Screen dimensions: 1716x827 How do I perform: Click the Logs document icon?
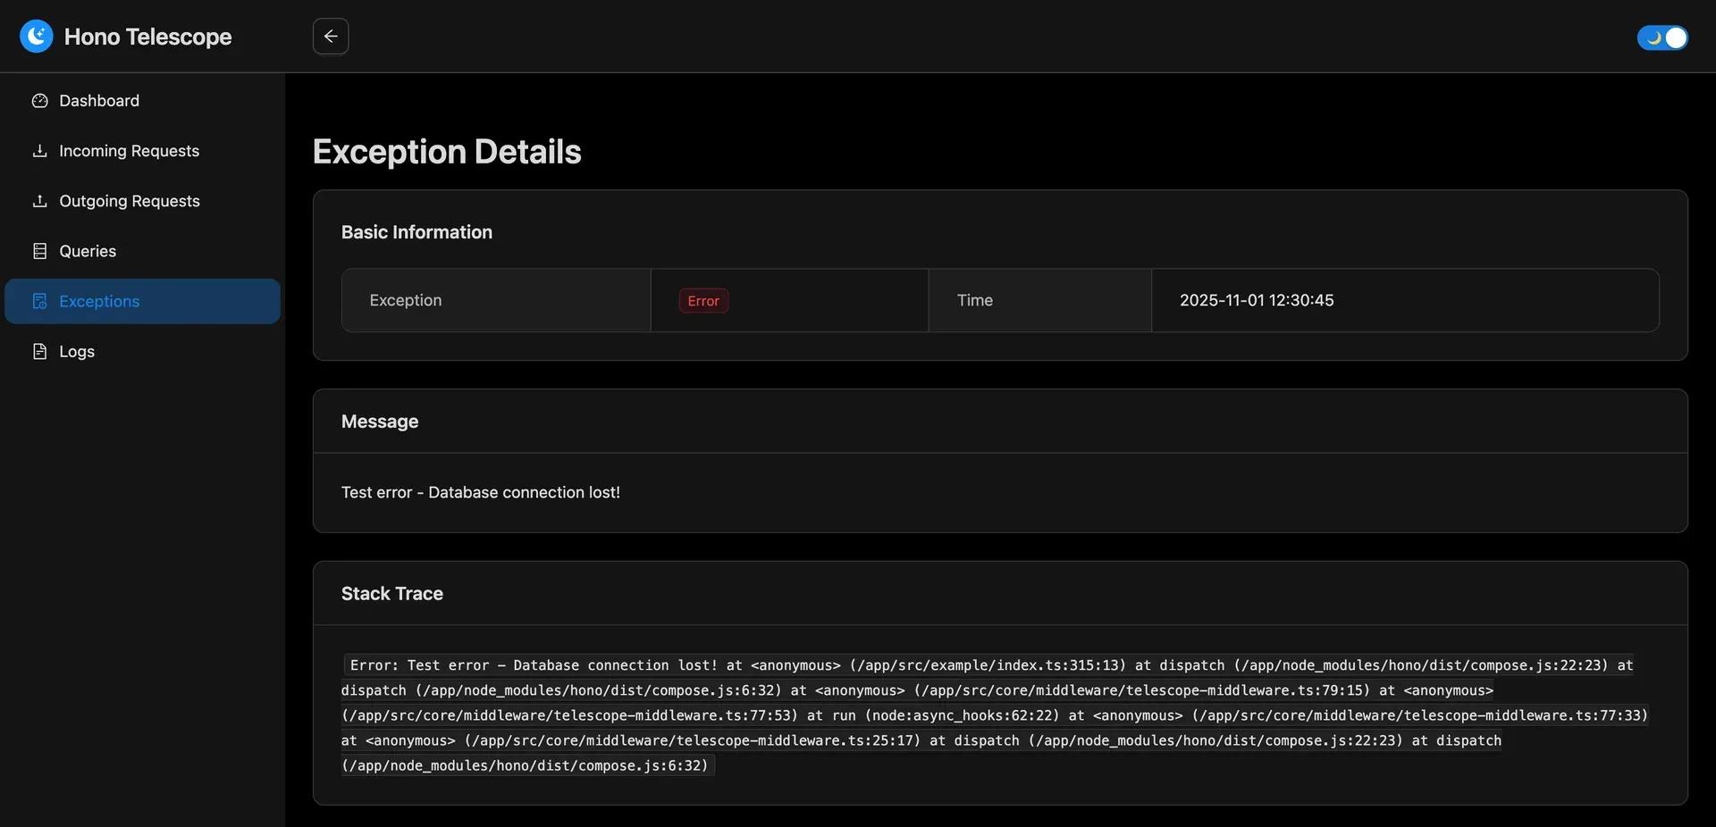(39, 351)
